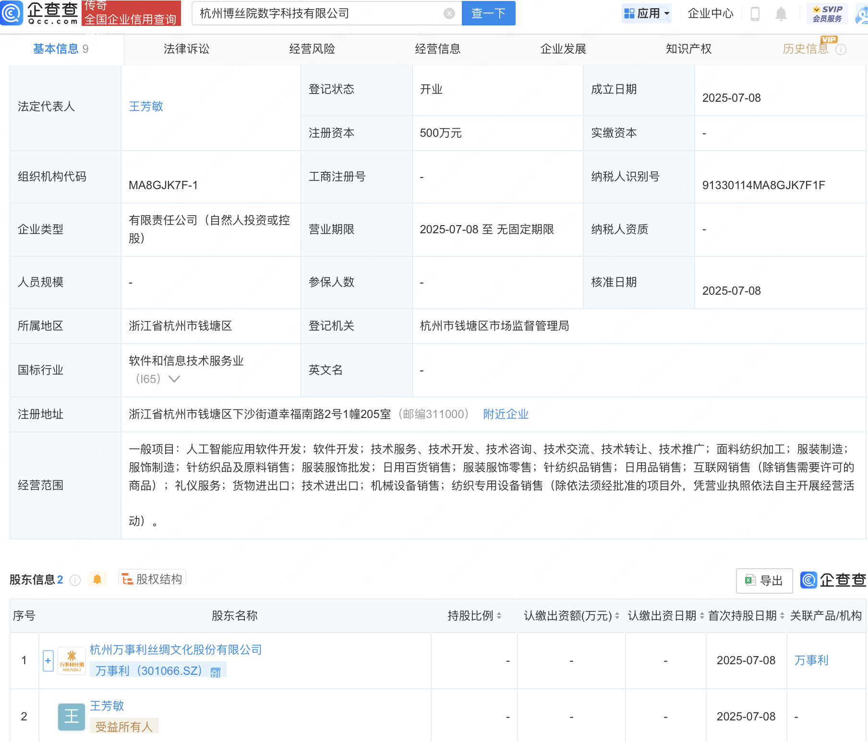Click the 杭州市钱塘区市场监督管理局 text
The image size is (868, 742).
[x=494, y=326]
